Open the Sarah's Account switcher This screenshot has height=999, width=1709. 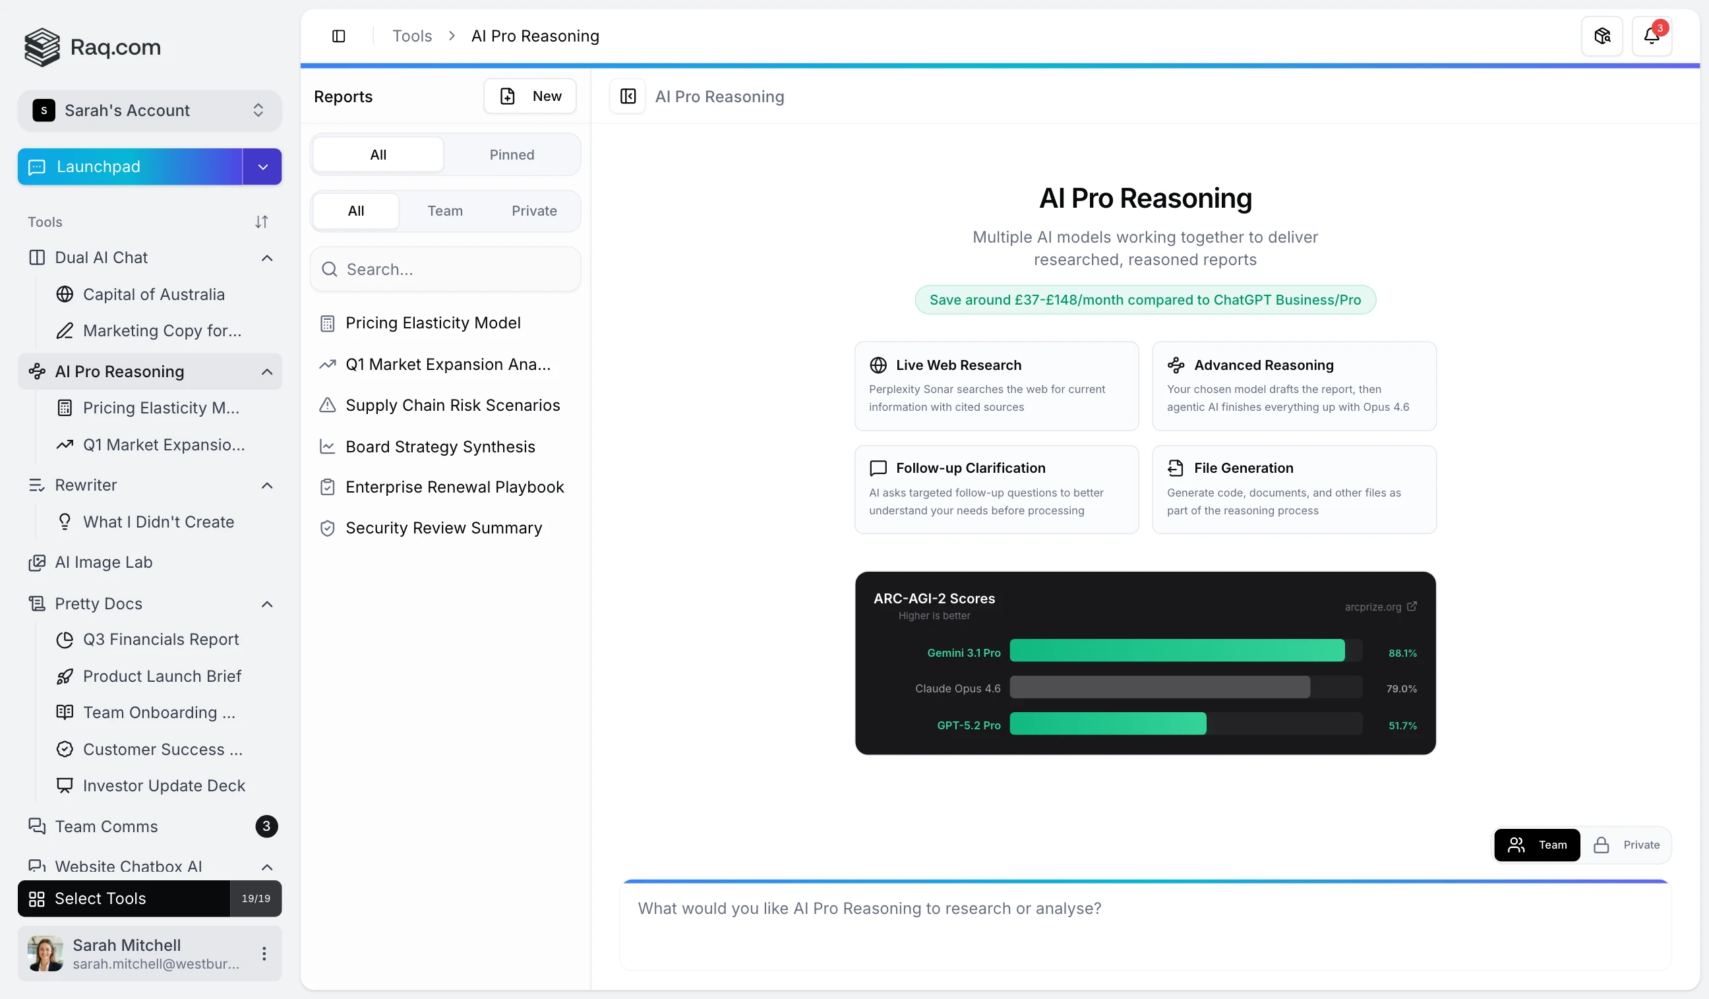click(149, 110)
